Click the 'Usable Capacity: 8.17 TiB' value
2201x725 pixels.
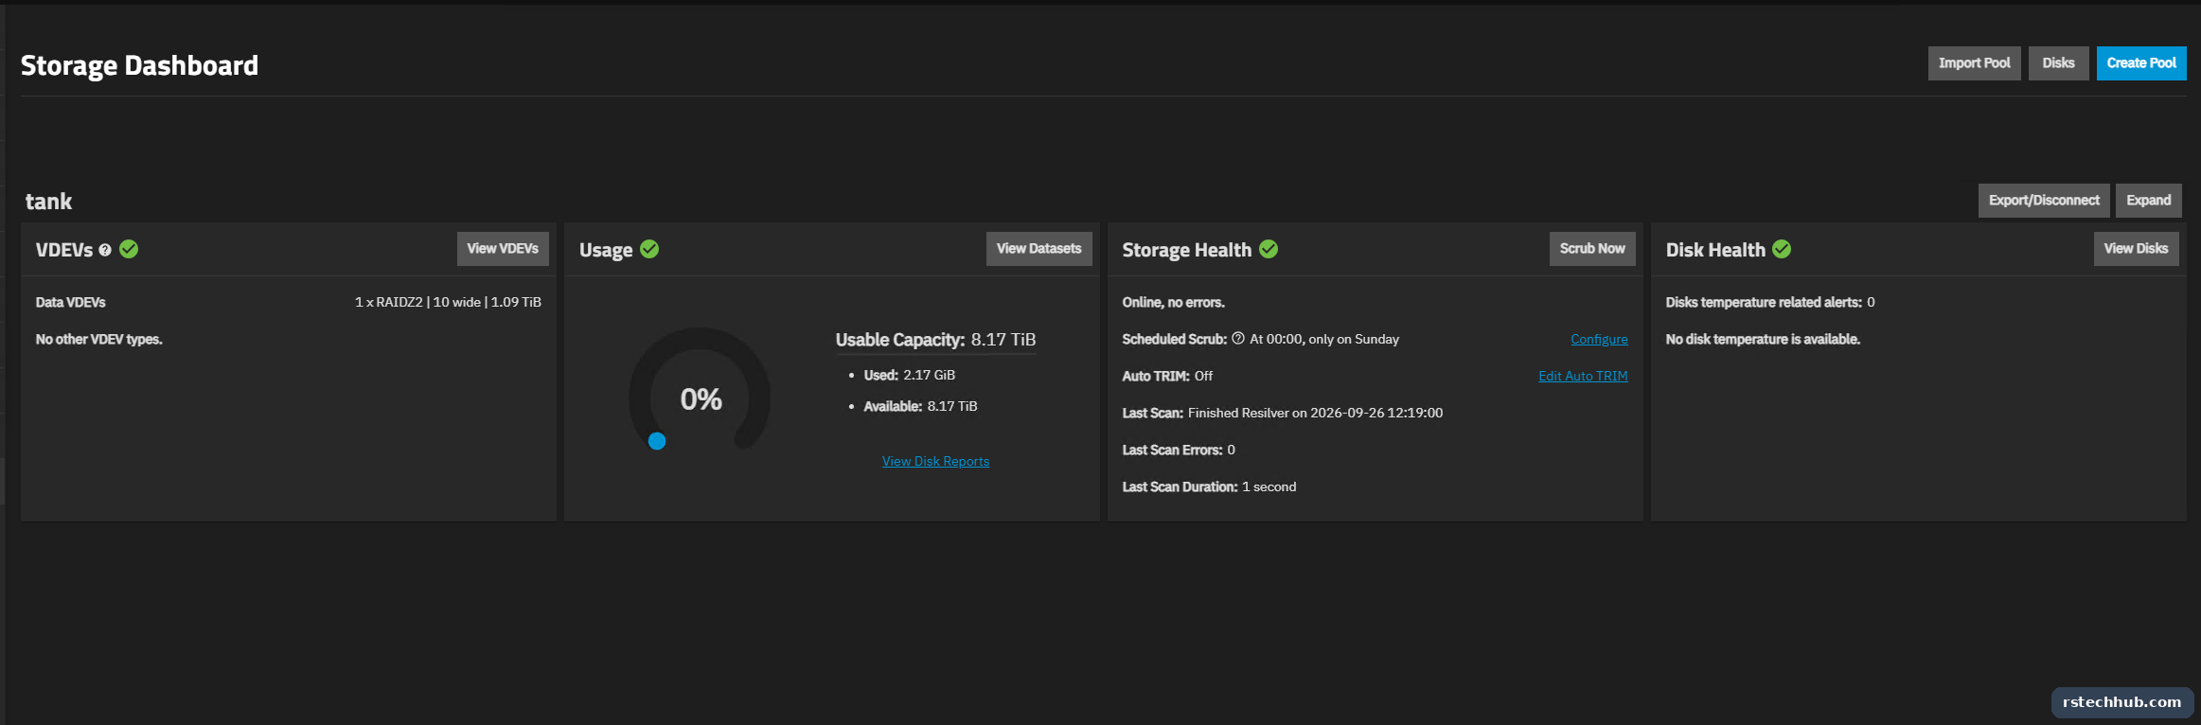935,340
